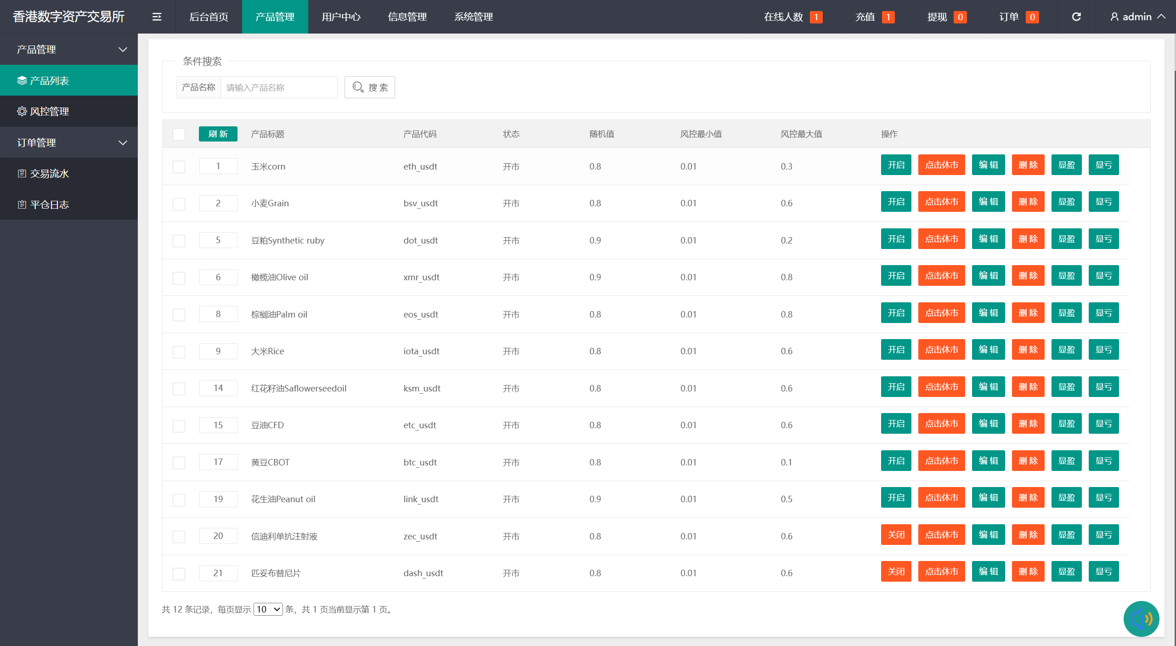The image size is (1176, 646).
Task: Open 产品列表 with the layers icon
Action: coord(69,80)
